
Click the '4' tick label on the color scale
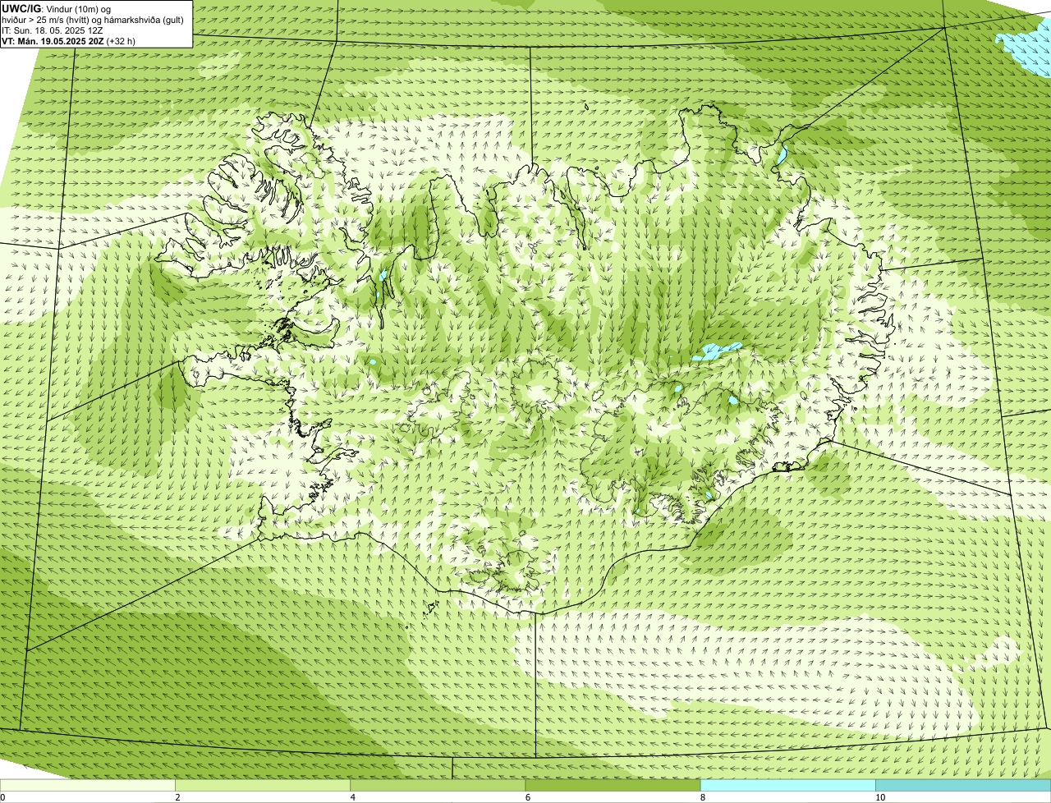tap(353, 797)
